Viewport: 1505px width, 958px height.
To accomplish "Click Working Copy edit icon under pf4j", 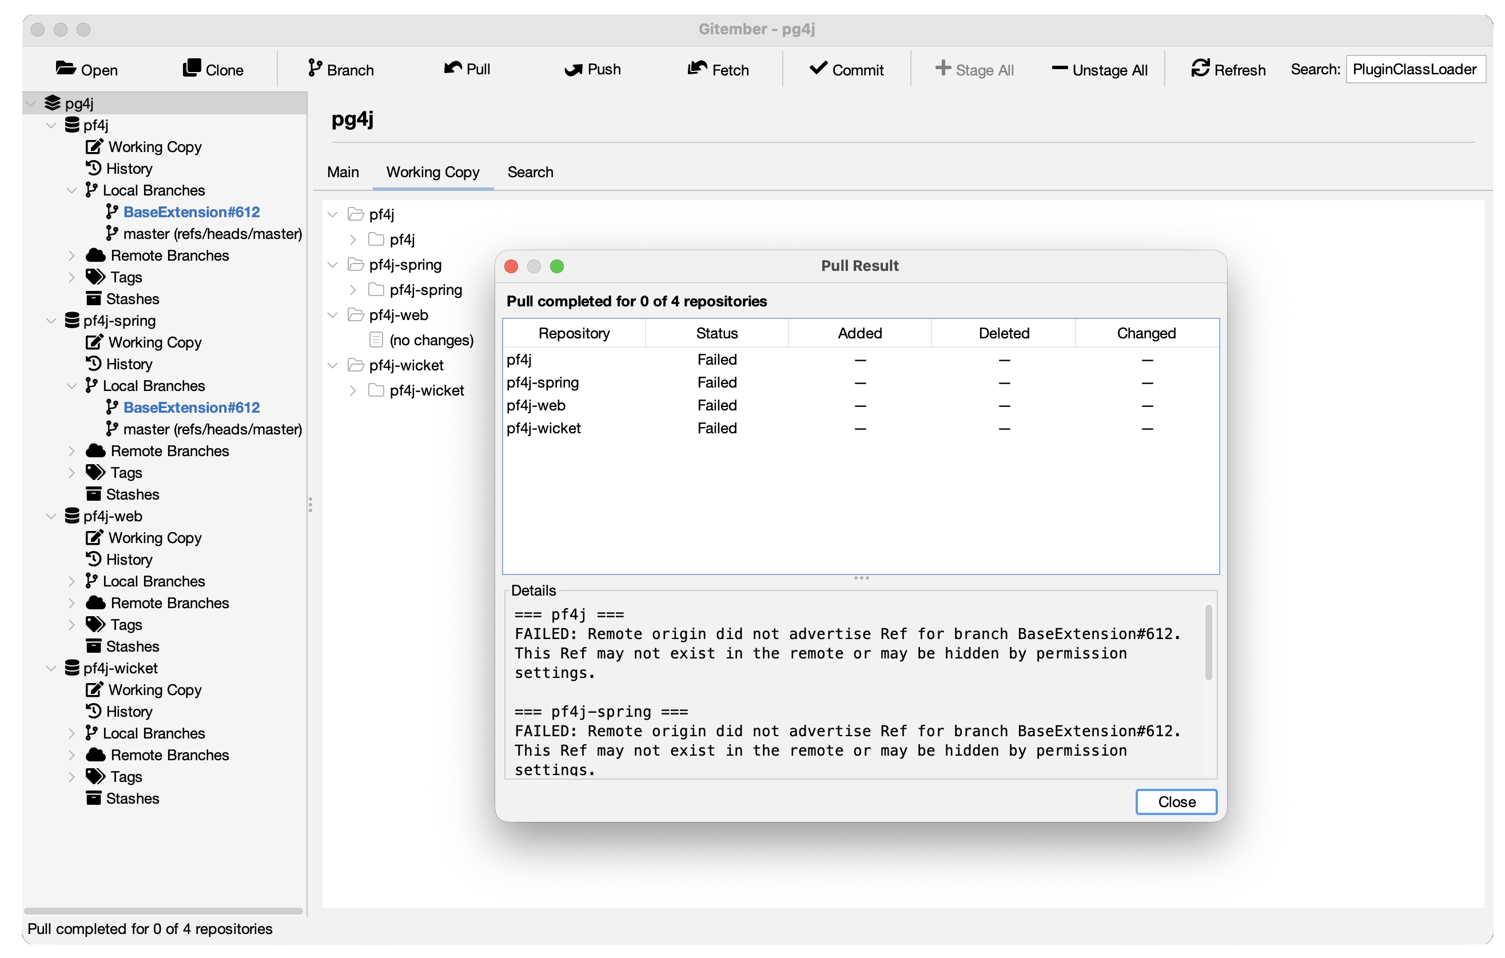I will tap(94, 146).
